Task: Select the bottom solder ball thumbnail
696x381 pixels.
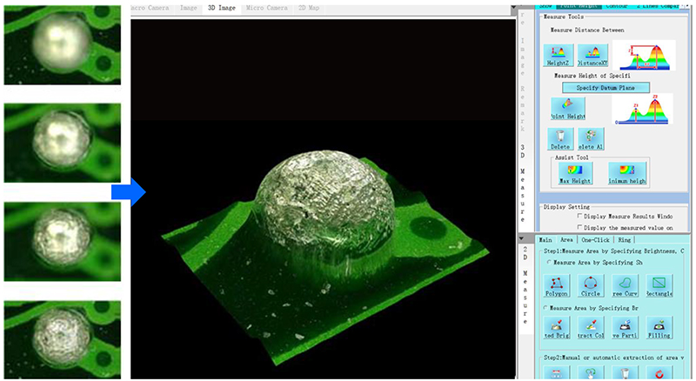Action: coord(62,340)
